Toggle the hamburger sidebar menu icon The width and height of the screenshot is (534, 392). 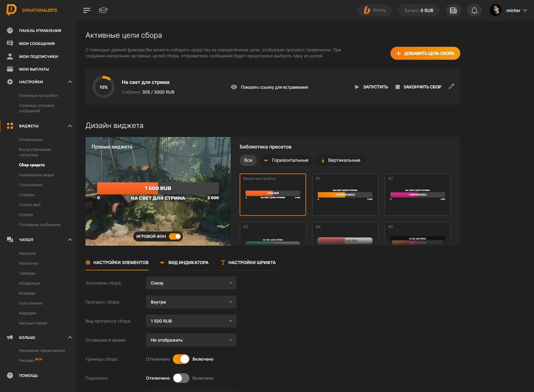pyautogui.click(x=87, y=10)
